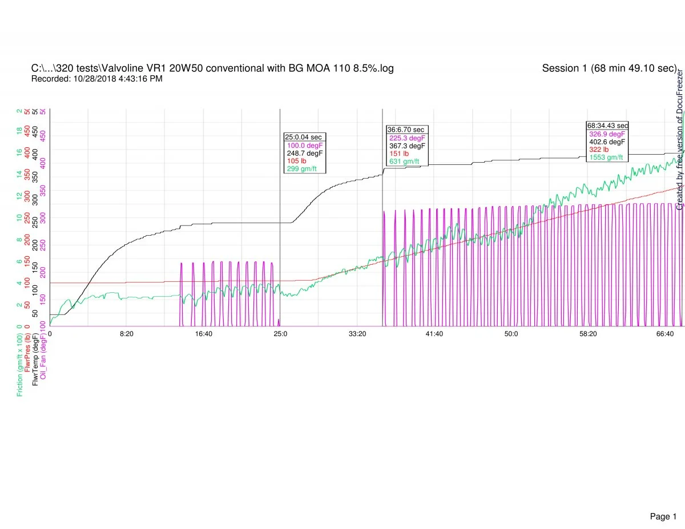This screenshot has width=685, height=529.
Task: Click the 225.3 degF Oil_Fan reading
Action: coord(407,138)
